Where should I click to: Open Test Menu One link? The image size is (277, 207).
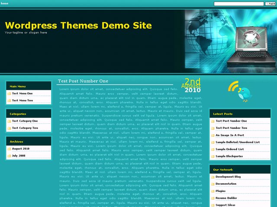pos(22,94)
